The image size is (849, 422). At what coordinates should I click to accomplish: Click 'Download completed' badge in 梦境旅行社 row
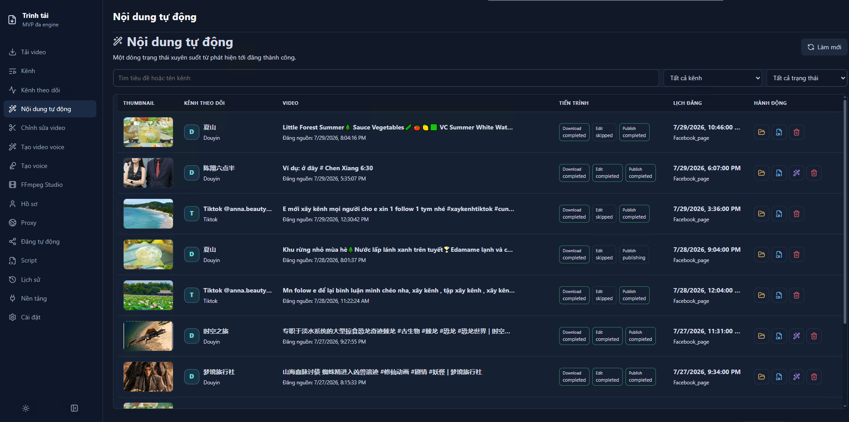[574, 377]
